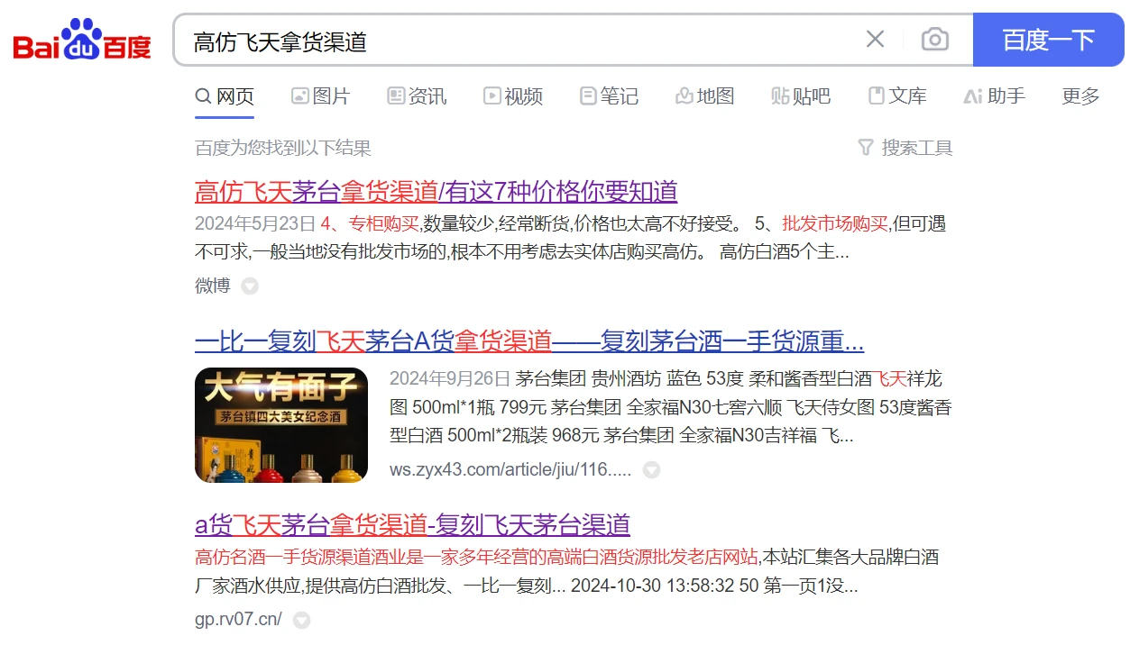The image size is (1130, 654).
Task: Click the 大气有面子 result thumbnail
Action: pyautogui.click(x=281, y=425)
